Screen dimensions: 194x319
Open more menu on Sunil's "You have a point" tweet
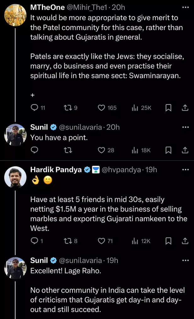[185, 127]
